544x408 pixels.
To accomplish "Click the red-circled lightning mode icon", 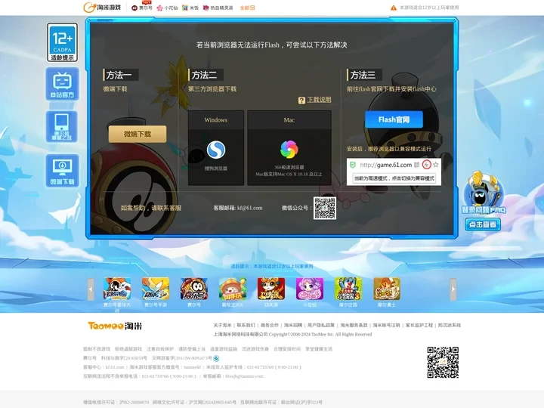I will 426,165.
